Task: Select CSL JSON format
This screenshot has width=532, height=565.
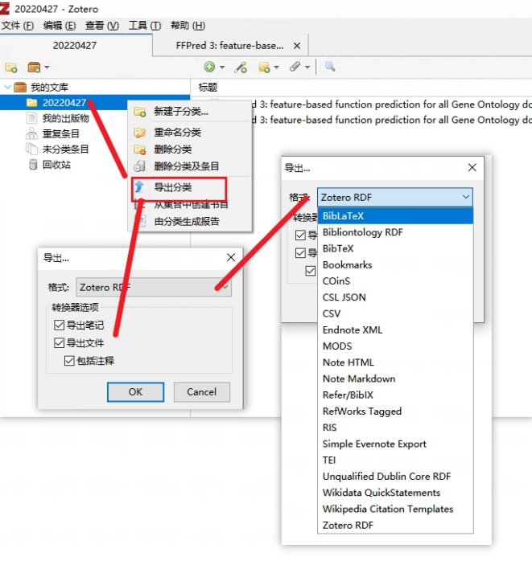Action: [395, 297]
